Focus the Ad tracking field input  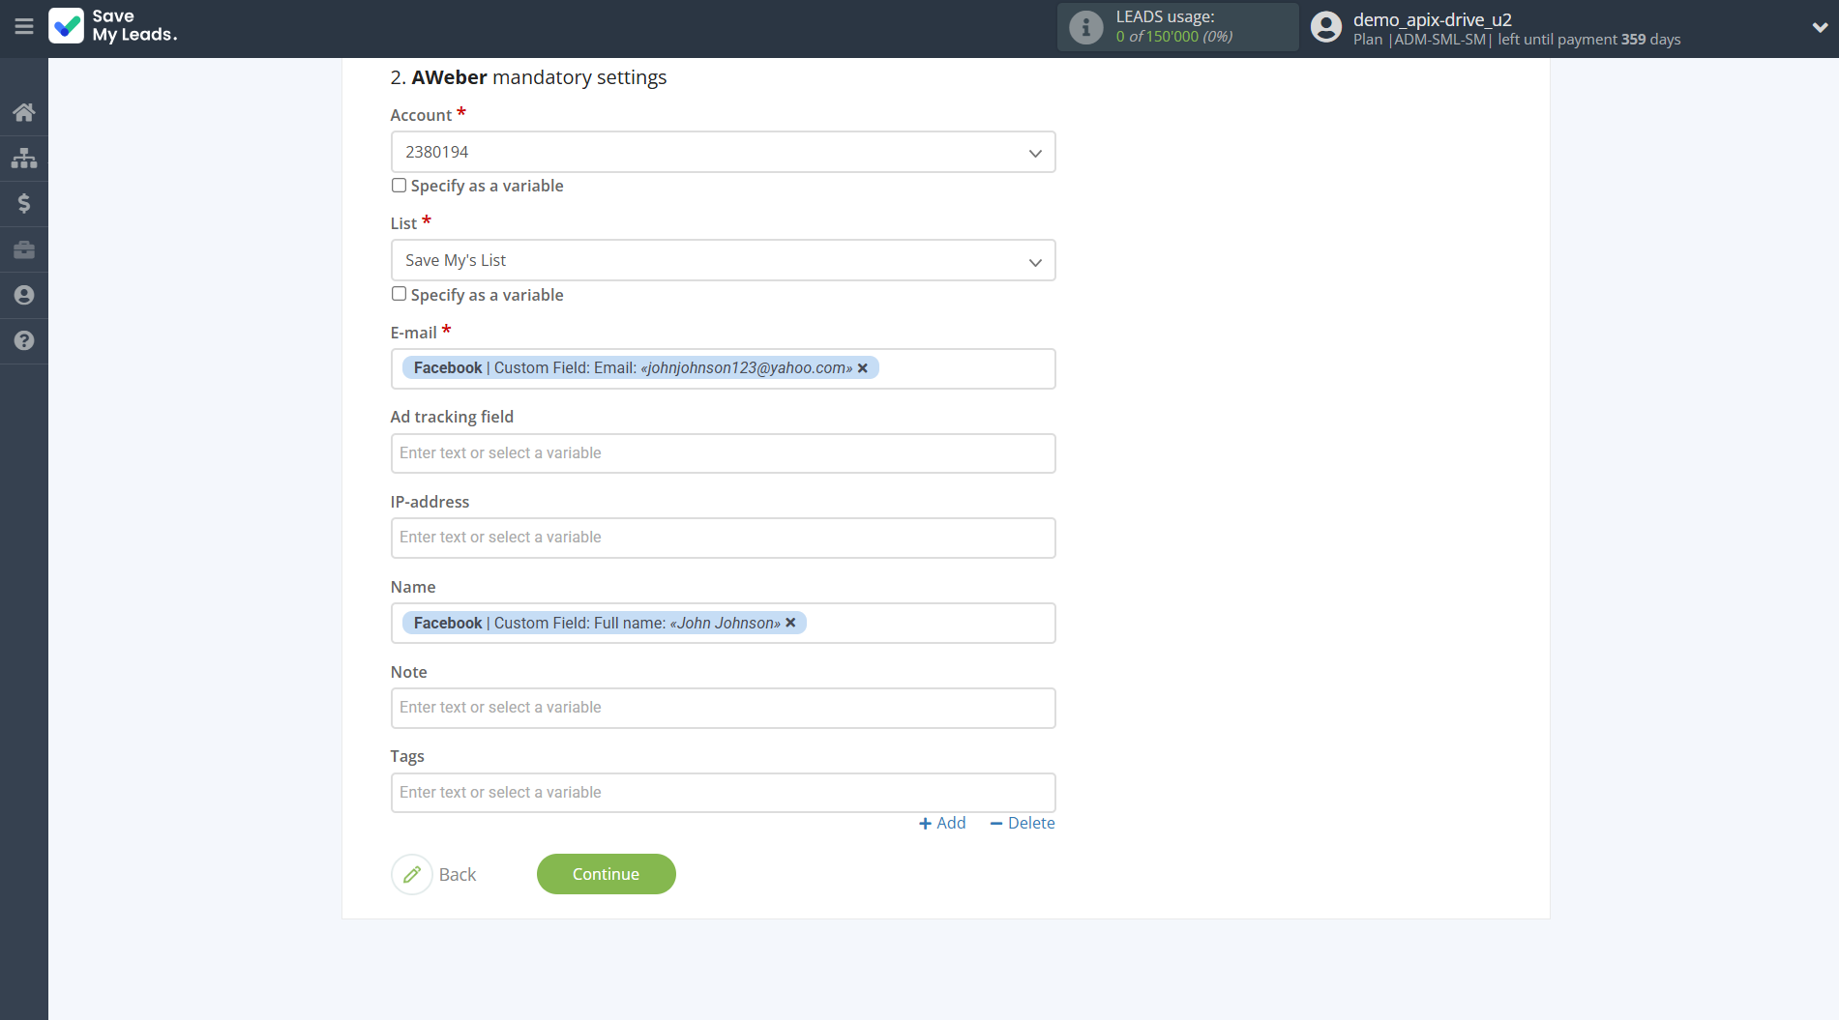point(723,453)
